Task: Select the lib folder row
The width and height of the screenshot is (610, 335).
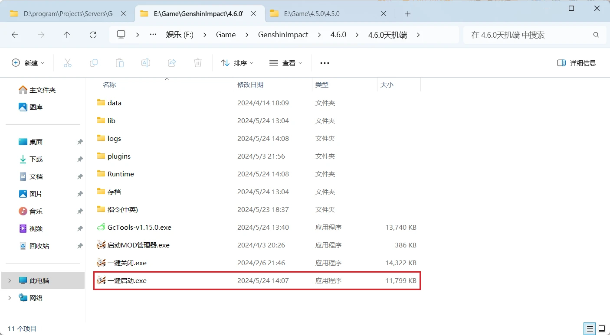Action: coord(257,120)
